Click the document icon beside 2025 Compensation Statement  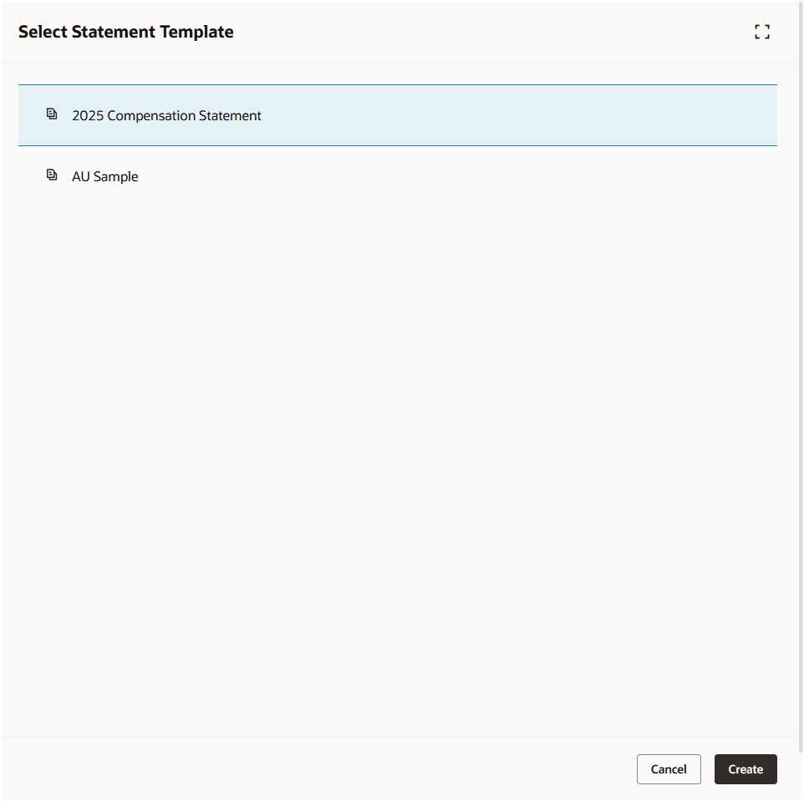tap(52, 113)
